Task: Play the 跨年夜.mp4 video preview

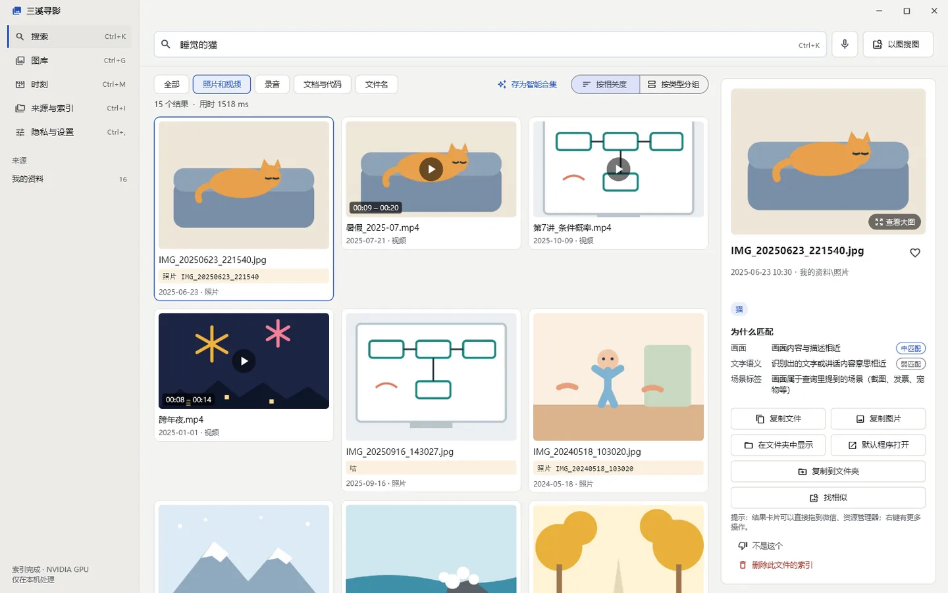Action: pyautogui.click(x=244, y=361)
